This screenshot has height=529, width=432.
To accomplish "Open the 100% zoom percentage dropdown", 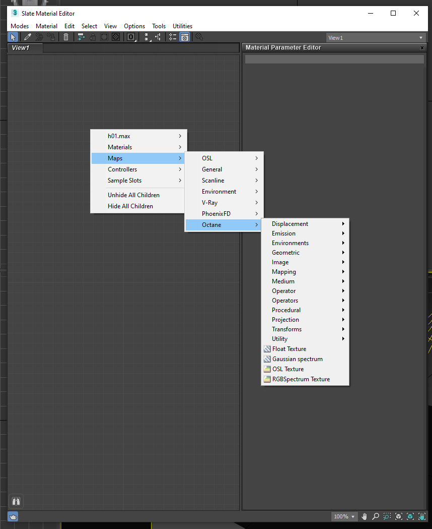I will click(344, 516).
